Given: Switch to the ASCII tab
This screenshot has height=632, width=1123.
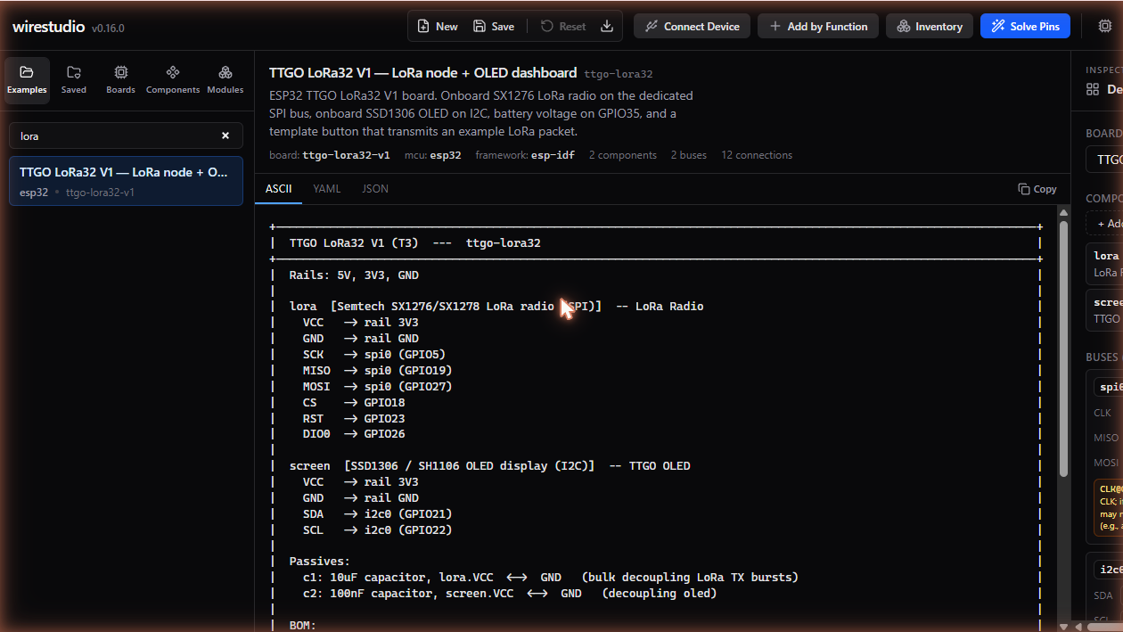Looking at the screenshot, I should click(x=278, y=189).
